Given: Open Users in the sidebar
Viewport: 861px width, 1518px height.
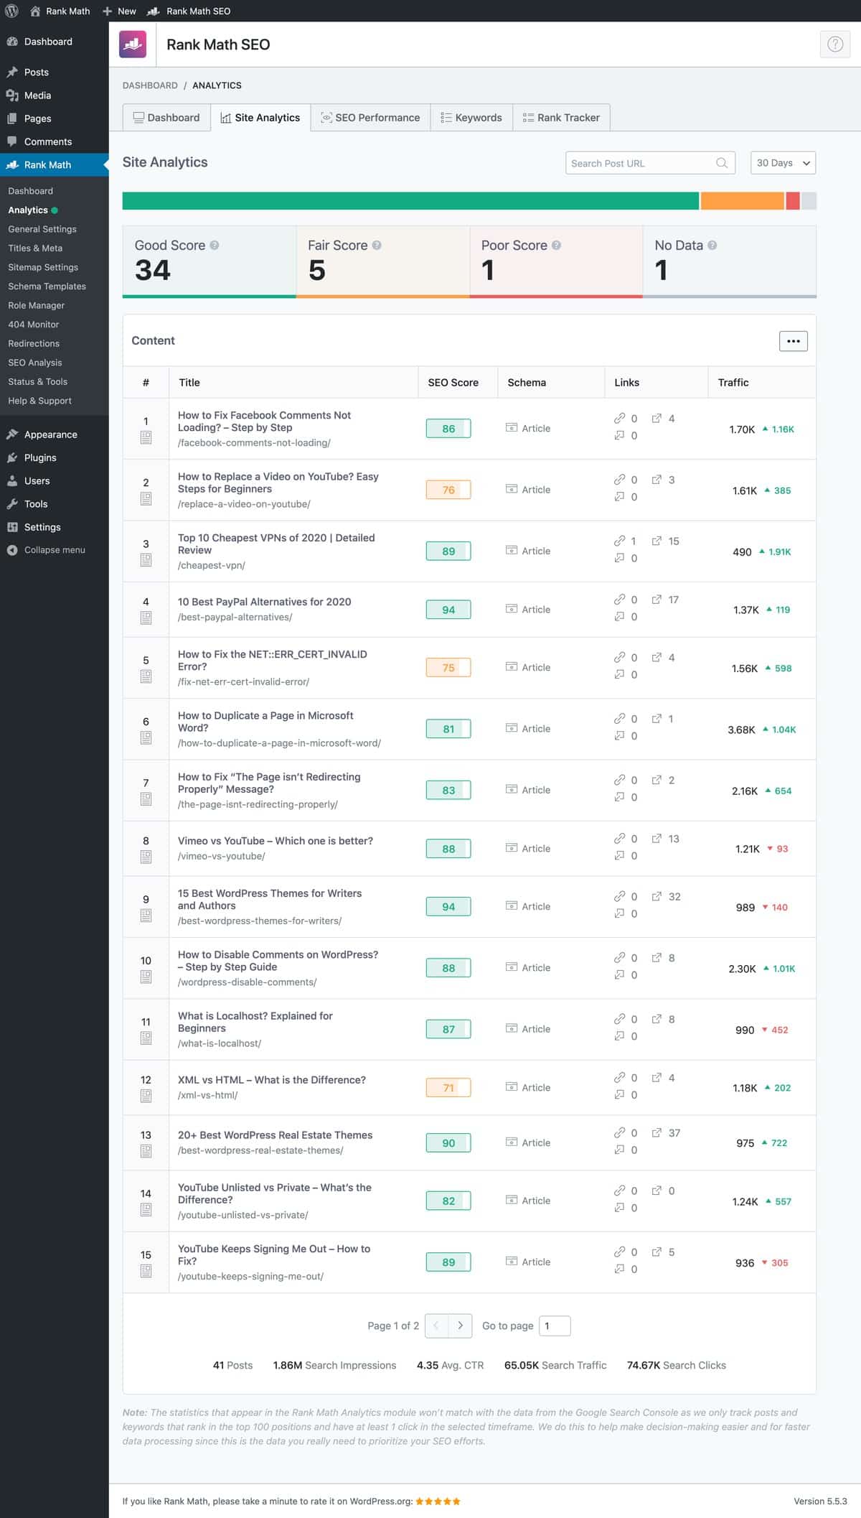Looking at the screenshot, I should point(37,481).
